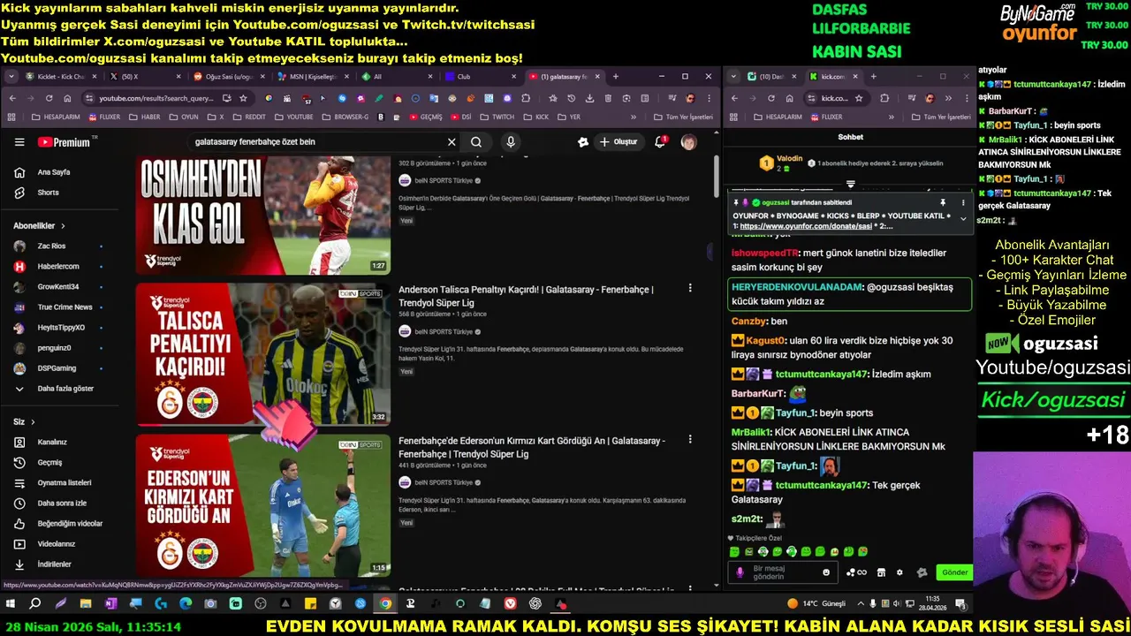Bookmark YouTube page with star icon
This screenshot has height=636, width=1131.
243,98
